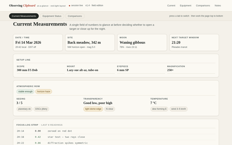Image resolution: width=232 pixels, height=145 pixels.
Task: Click the DSCs jittery chip
Action: coord(41,109)
